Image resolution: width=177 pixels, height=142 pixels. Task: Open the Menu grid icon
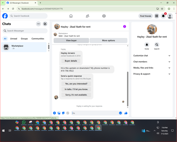156,16
